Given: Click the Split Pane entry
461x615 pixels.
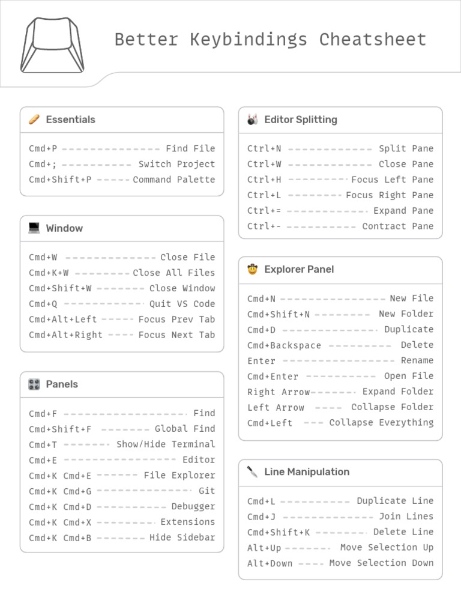Looking at the screenshot, I should [x=406, y=148].
